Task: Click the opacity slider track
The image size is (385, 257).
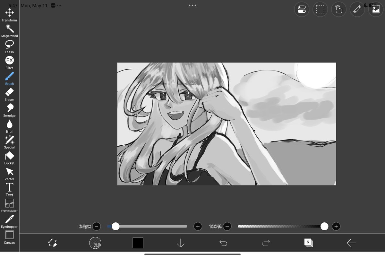Action: point(281,226)
